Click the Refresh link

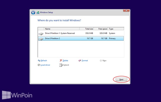[x=44, y=61]
